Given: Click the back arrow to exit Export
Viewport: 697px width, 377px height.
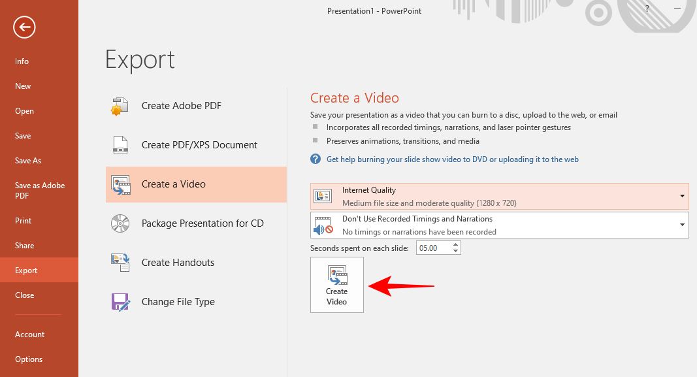Looking at the screenshot, I should click(x=24, y=27).
